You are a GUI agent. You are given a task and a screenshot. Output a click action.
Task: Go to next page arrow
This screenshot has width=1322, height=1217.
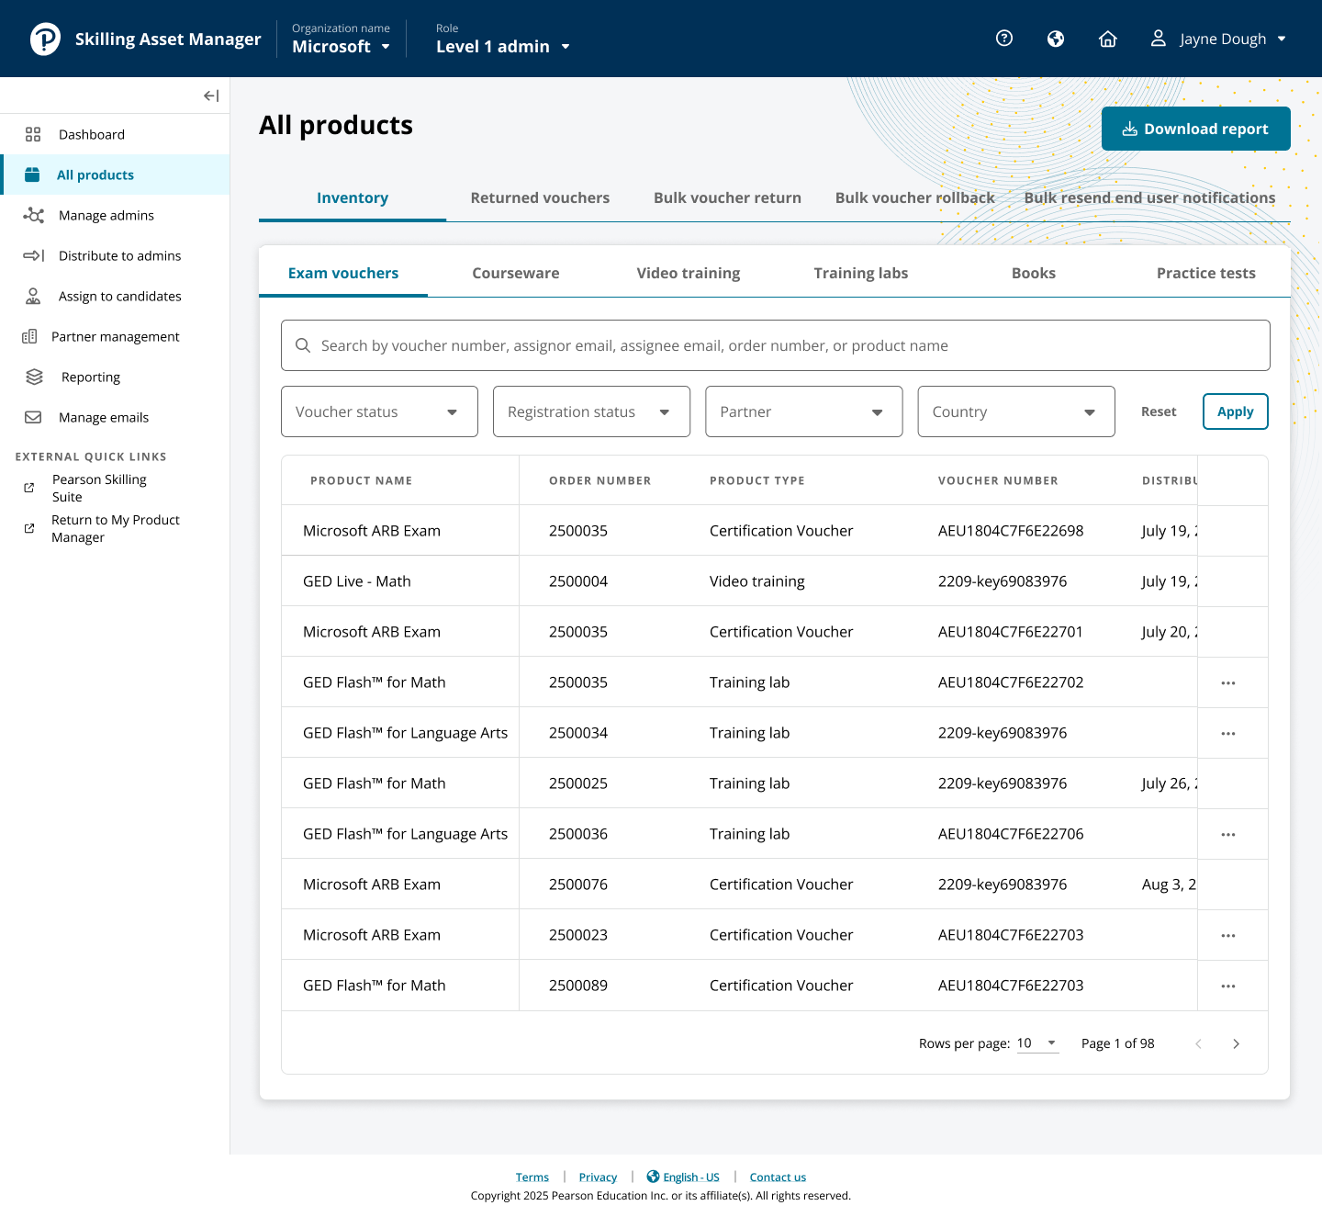1237,1043
